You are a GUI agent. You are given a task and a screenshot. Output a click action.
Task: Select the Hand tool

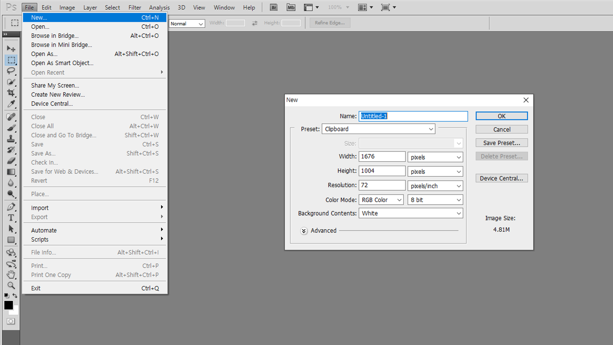click(x=11, y=274)
